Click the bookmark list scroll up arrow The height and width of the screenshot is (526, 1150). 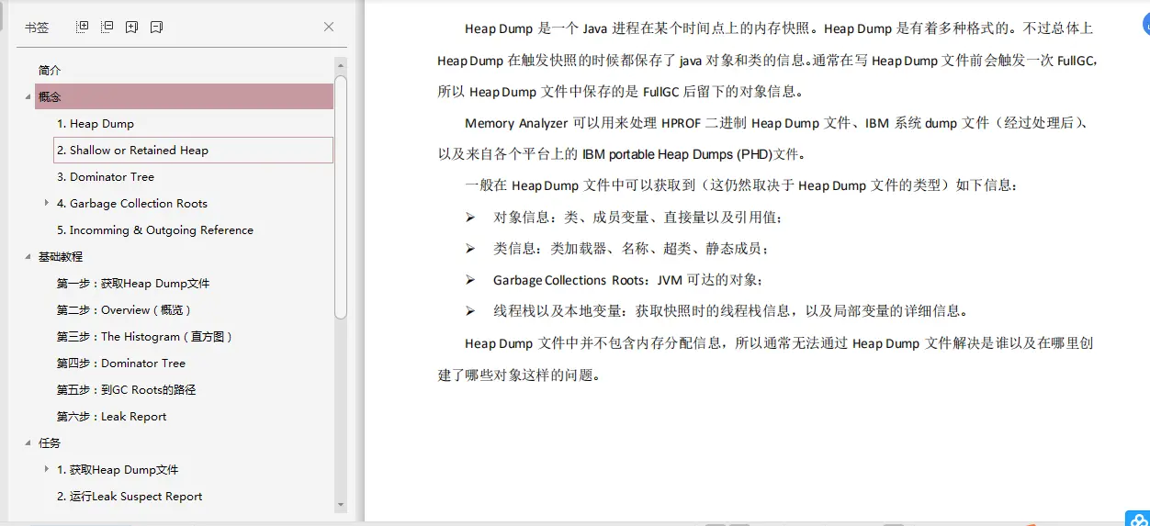(x=341, y=67)
